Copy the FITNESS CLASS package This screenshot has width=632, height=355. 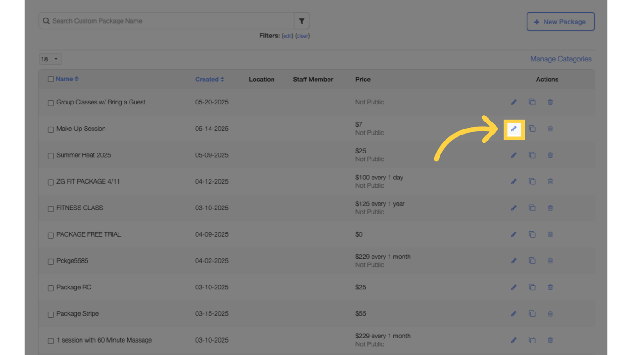pos(532,208)
